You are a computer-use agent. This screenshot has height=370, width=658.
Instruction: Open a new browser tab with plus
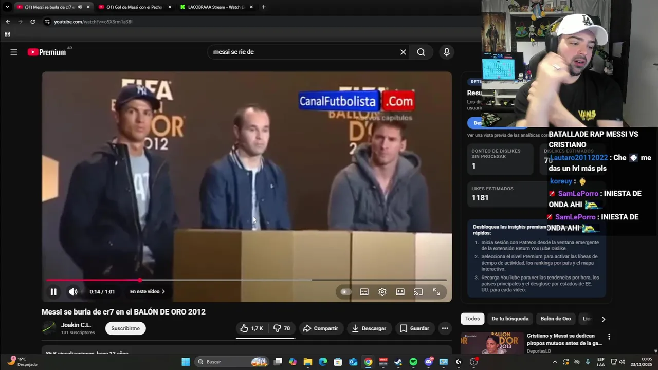pos(264,7)
